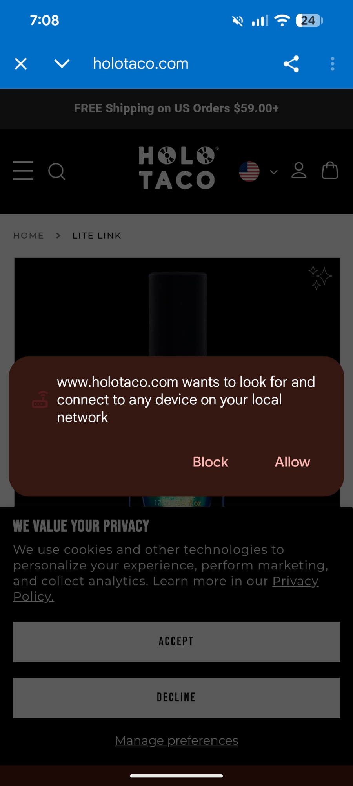This screenshot has height=786, width=353.
Task: Open site search magnifier icon
Action: (57, 171)
